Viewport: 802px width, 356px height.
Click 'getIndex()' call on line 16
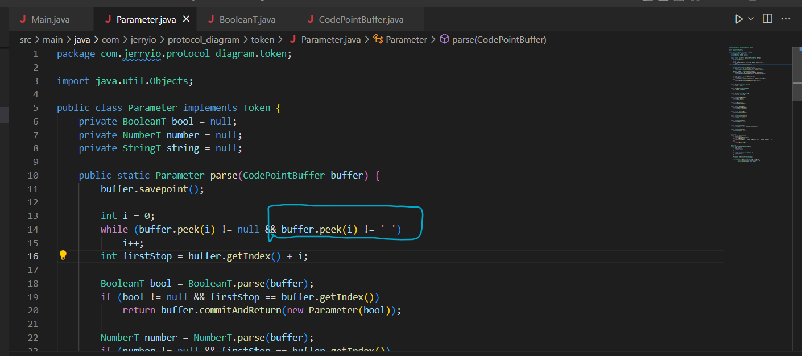[x=254, y=256]
